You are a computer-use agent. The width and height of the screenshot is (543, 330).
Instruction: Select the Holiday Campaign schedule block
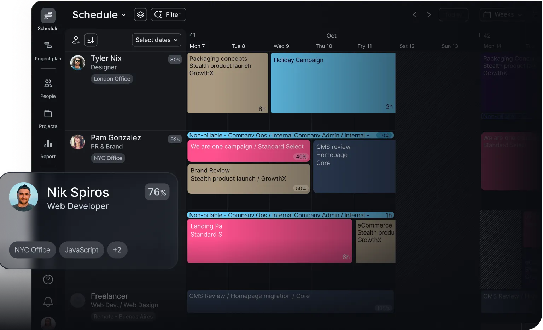(332, 83)
